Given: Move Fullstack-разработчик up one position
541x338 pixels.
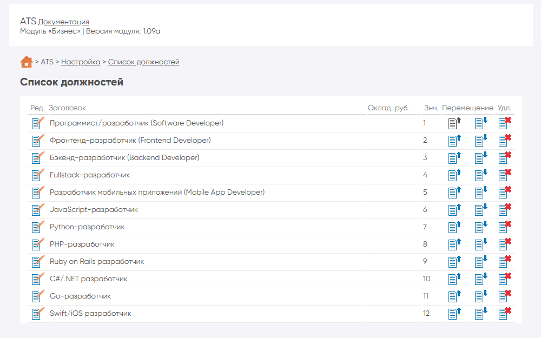Looking at the screenshot, I should coord(454,175).
